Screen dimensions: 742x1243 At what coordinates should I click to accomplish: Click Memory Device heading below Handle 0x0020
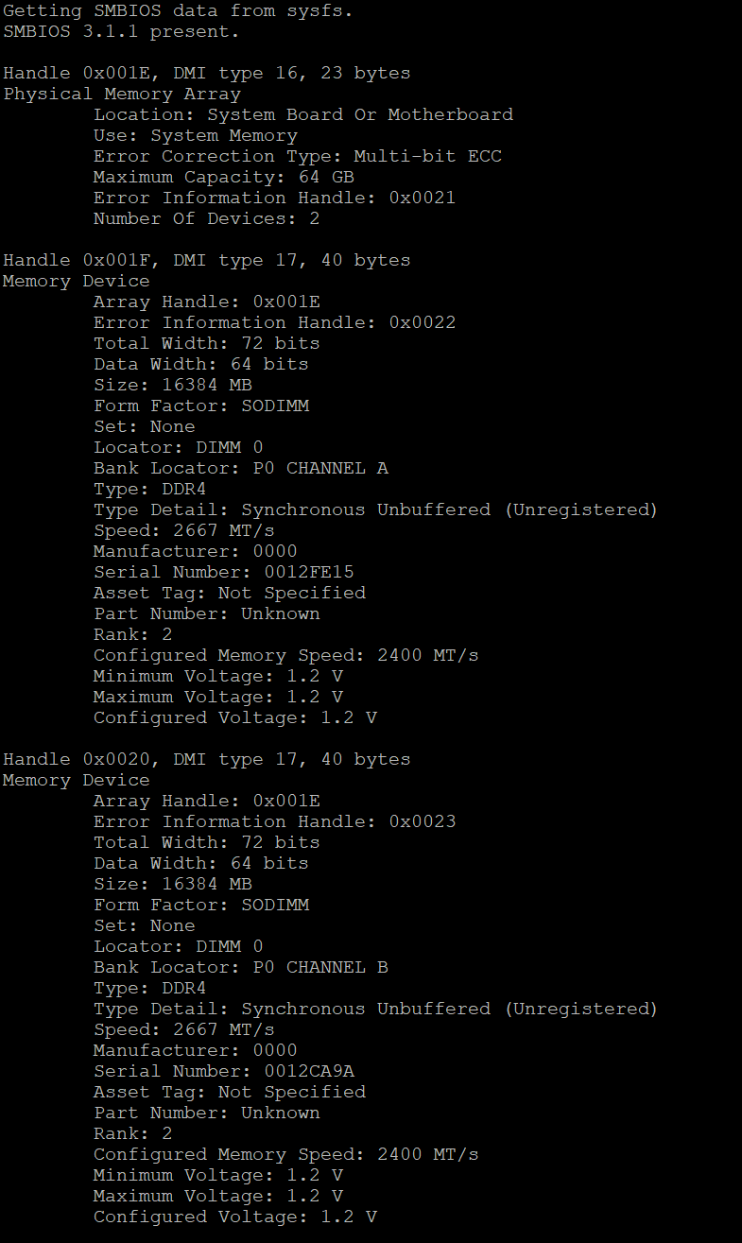click(76, 780)
